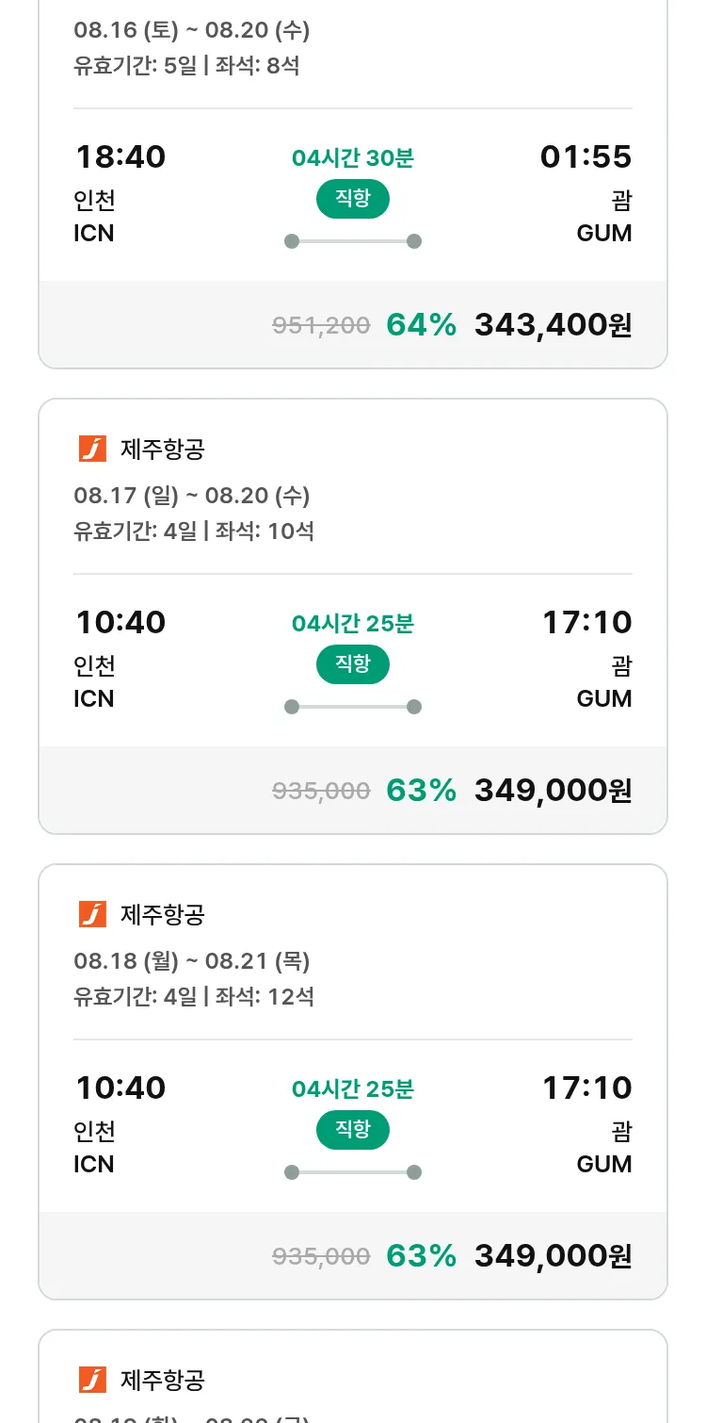
Task: Click the 18:40 departure time
Action: point(120,156)
